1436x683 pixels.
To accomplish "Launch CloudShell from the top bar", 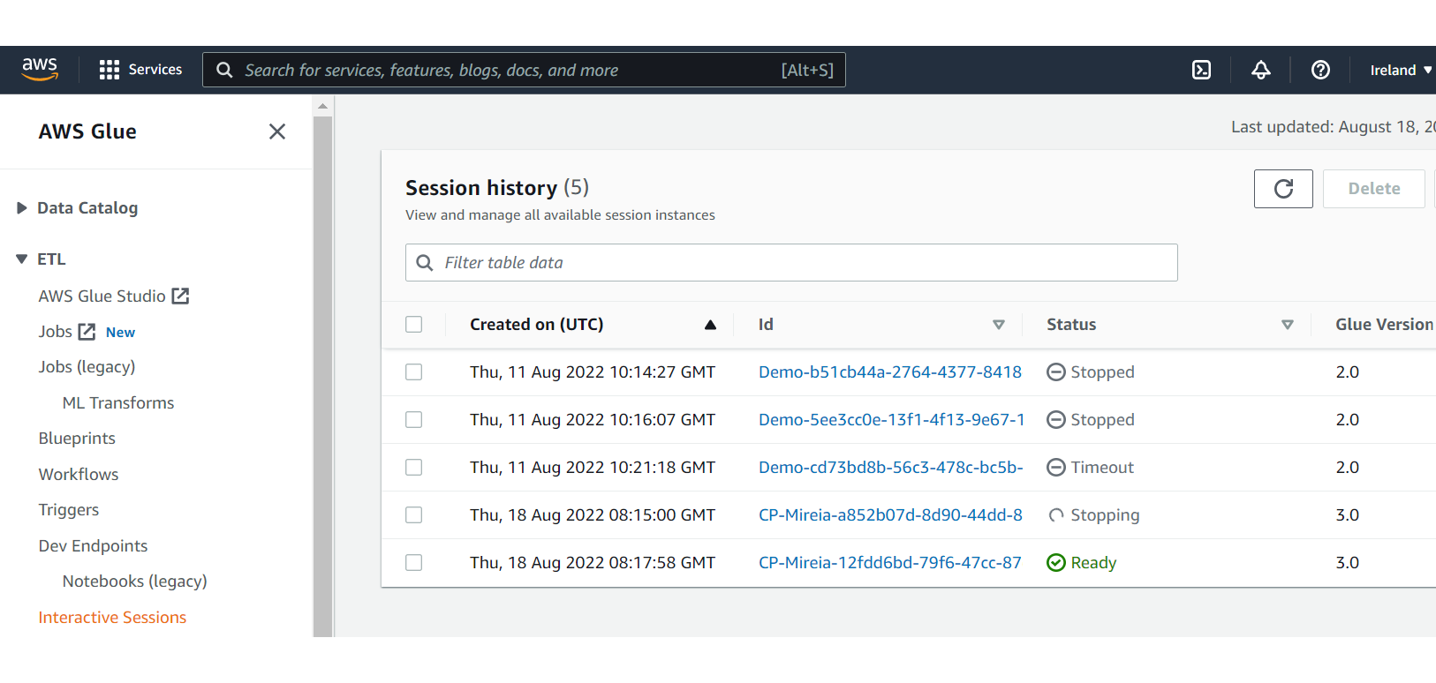I will [x=1201, y=70].
